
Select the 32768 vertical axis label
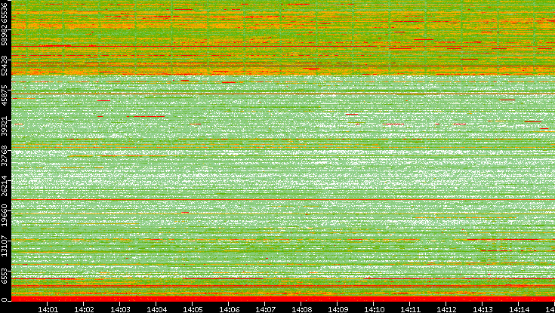[4, 156]
